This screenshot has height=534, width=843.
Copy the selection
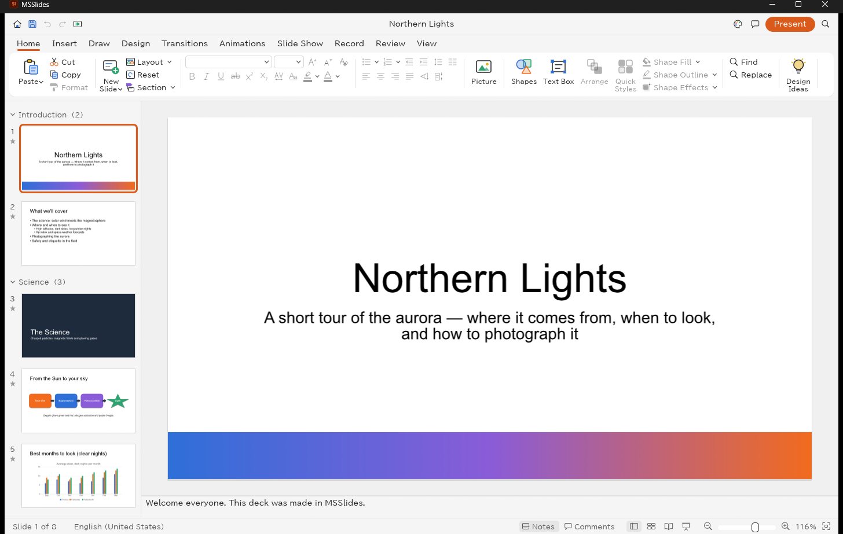click(x=65, y=75)
